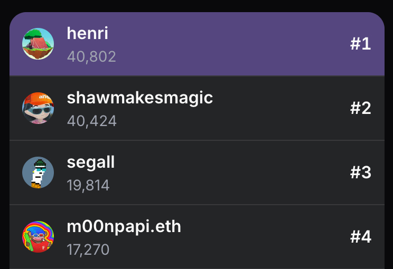
Task: Click the #1 rank label
Action: pyautogui.click(x=360, y=44)
